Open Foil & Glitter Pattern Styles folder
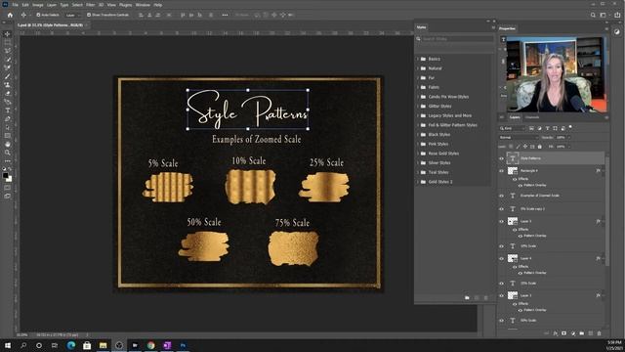Screen dimensions: 625x352 tap(452, 125)
